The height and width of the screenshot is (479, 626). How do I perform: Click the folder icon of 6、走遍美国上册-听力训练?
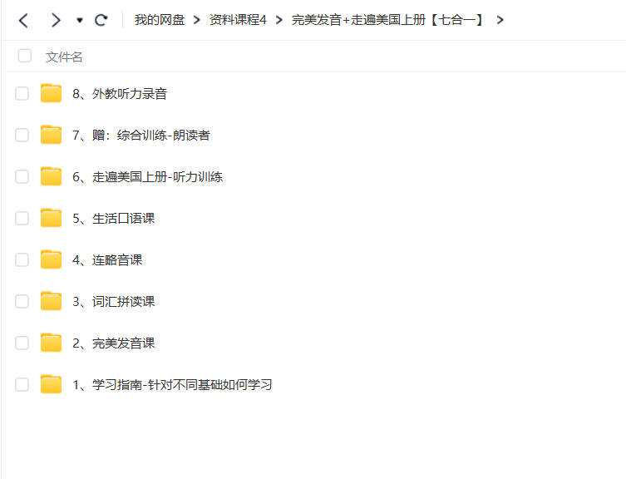point(51,176)
